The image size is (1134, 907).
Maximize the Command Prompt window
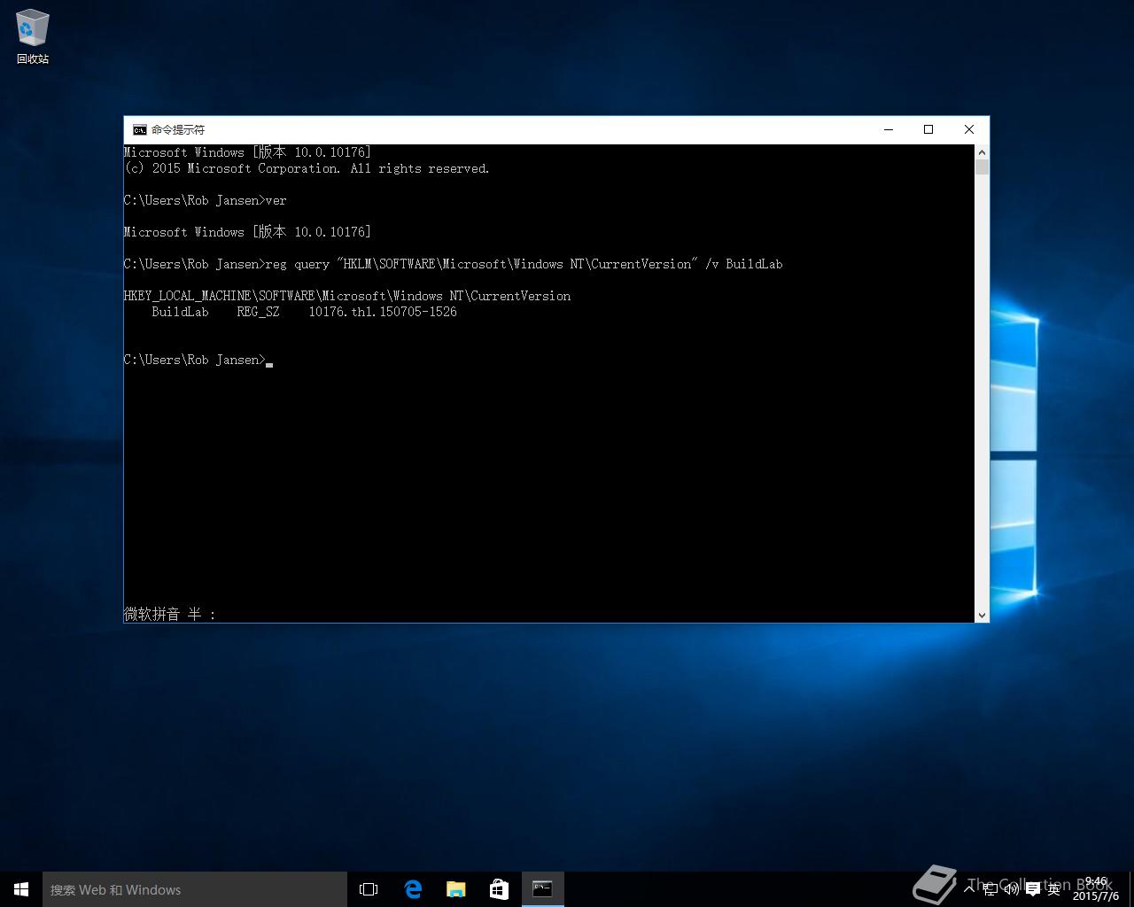[x=928, y=129]
